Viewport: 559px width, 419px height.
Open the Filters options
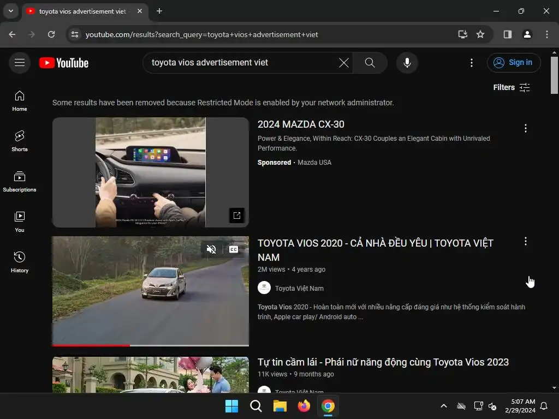[511, 87]
